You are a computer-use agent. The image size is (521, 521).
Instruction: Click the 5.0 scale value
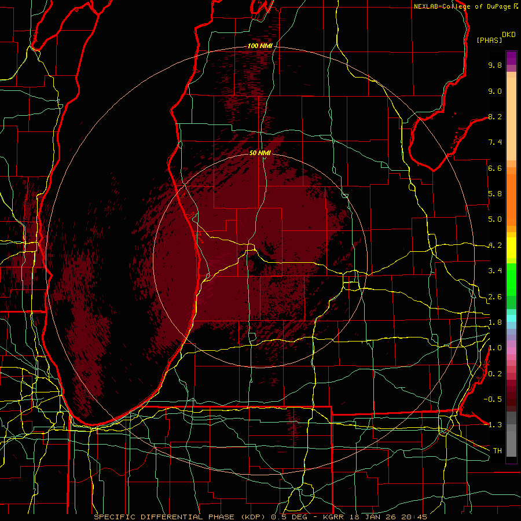coord(495,219)
